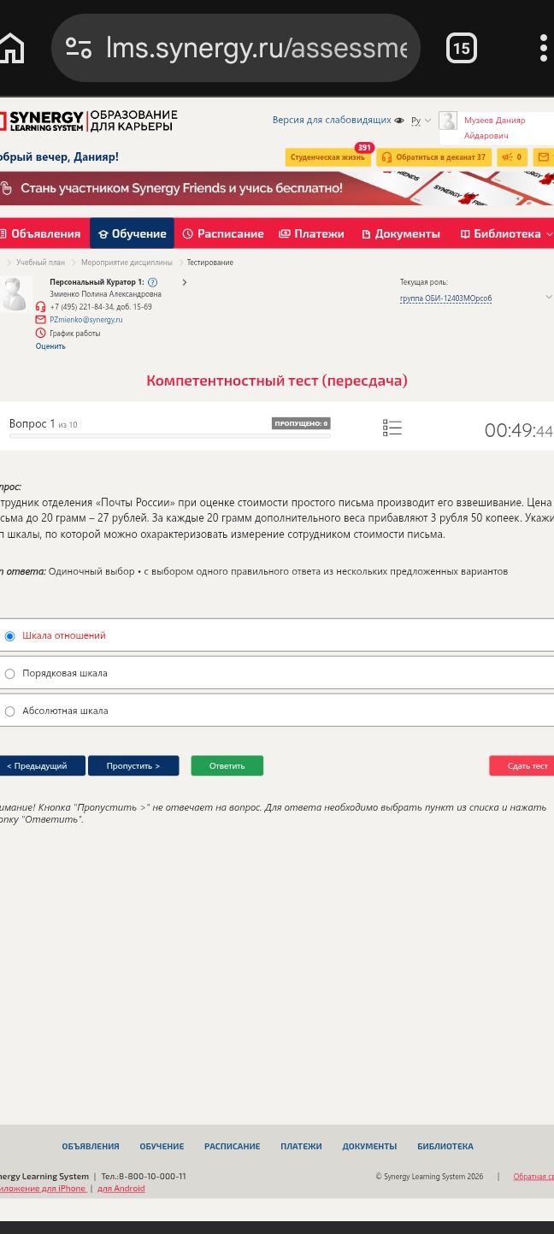
Task: Click the user profile avatar at top
Action: (x=448, y=121)
